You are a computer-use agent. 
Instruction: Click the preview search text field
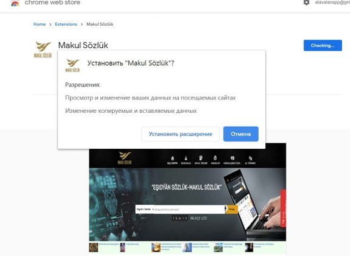tap(189, 209)
